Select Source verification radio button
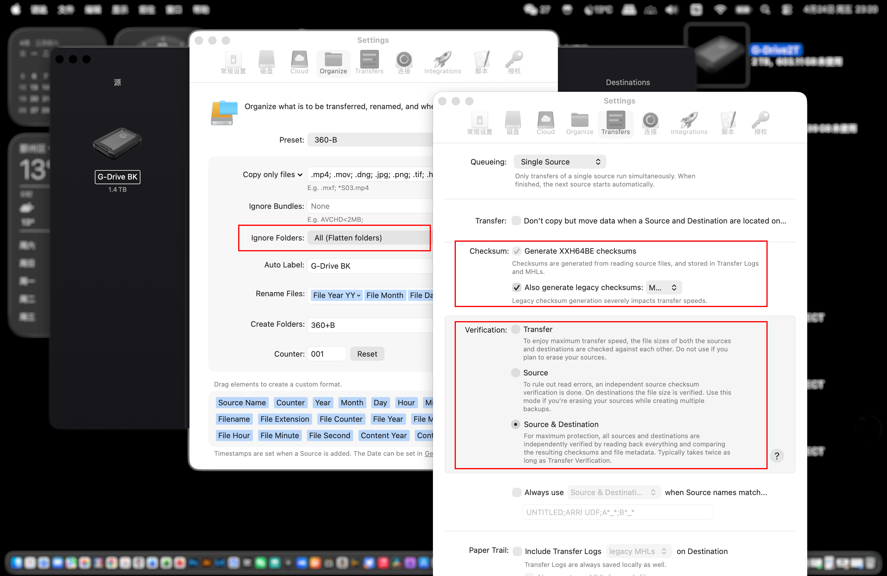The height and width of the screenshot is (576, 887). [515, 372]
